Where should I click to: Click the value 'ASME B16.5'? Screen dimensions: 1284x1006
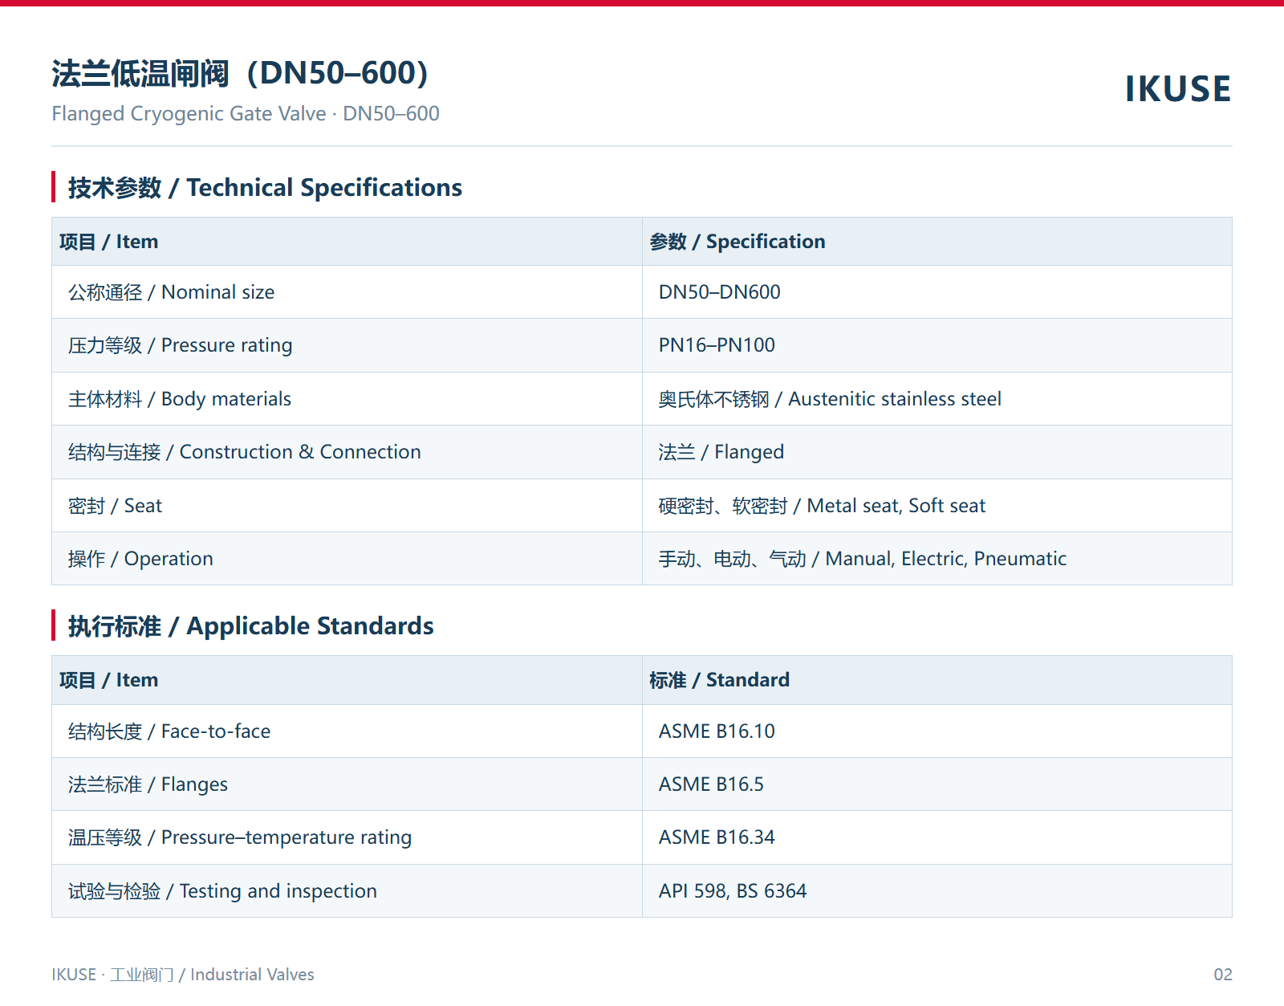coord(711,784)
